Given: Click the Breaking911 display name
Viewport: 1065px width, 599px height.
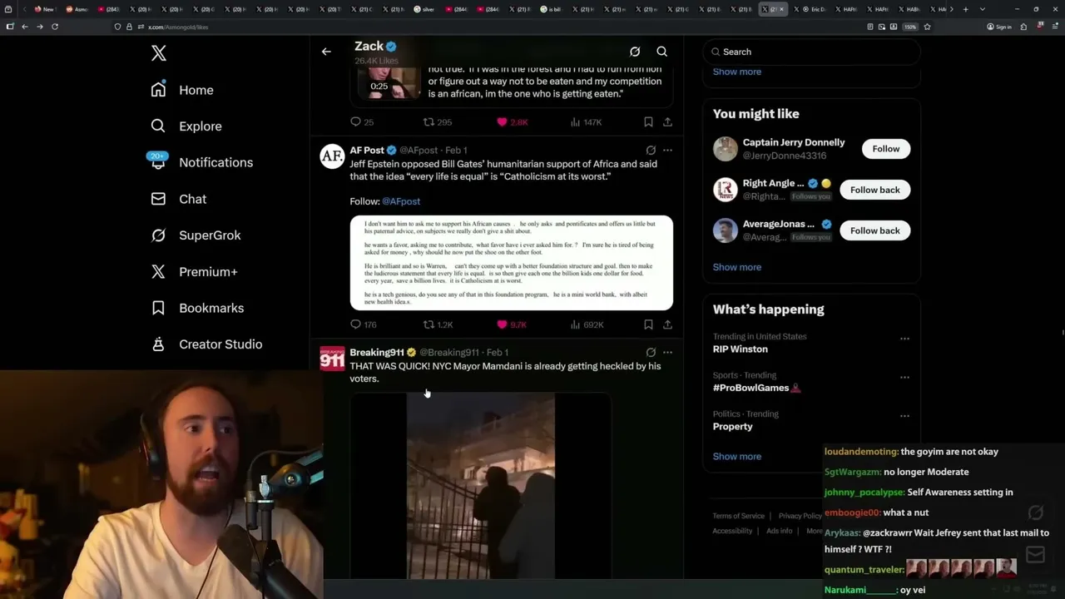Looking at the screenshot, I should coord(377,353).
